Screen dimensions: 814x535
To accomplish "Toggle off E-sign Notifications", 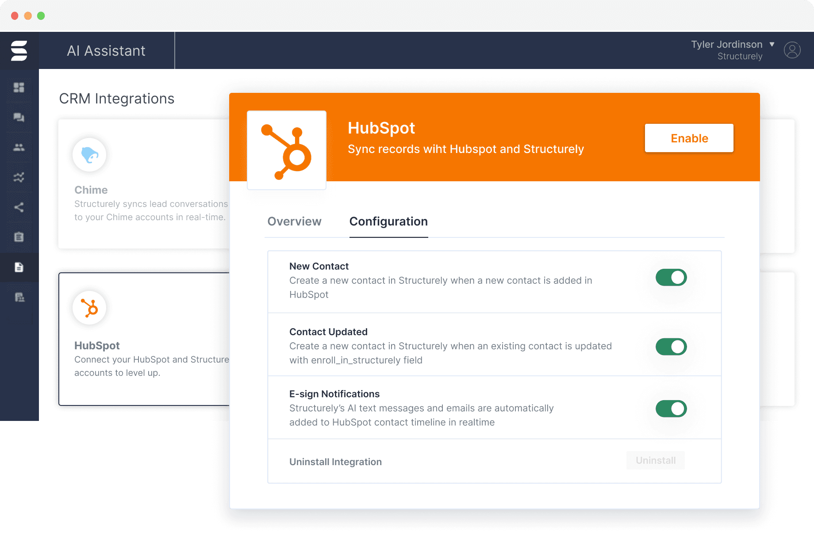I will point(671,409).
